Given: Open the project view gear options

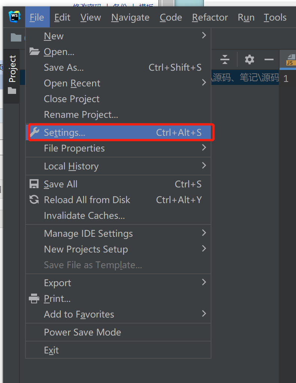Looking at the screenshot, I should click(x=250, y=59).
